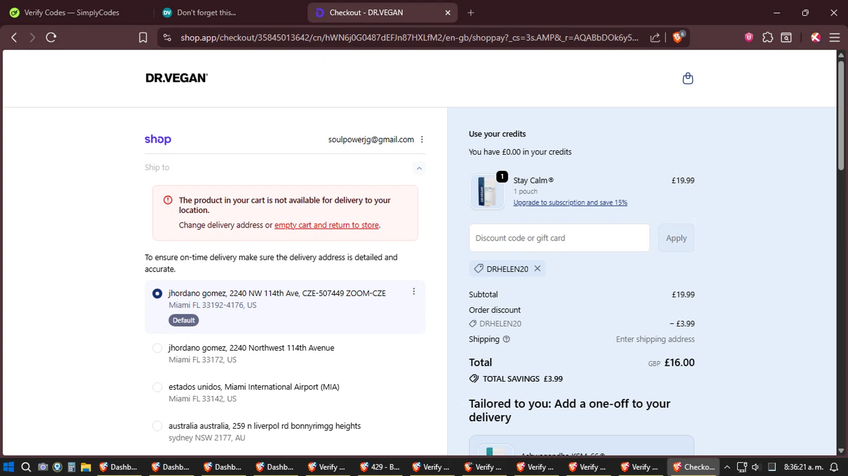Viewport: 848px width, 476px height.
Task: Open the shopping bag cart icon
Action: 687,78
